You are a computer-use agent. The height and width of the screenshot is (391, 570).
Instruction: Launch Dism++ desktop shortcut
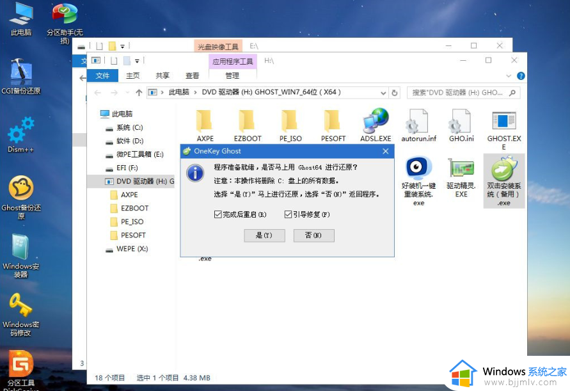tap(20, 134)
